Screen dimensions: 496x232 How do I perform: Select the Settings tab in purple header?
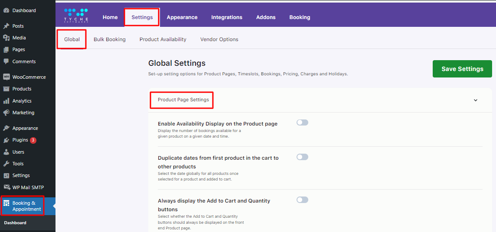[142, 17]
